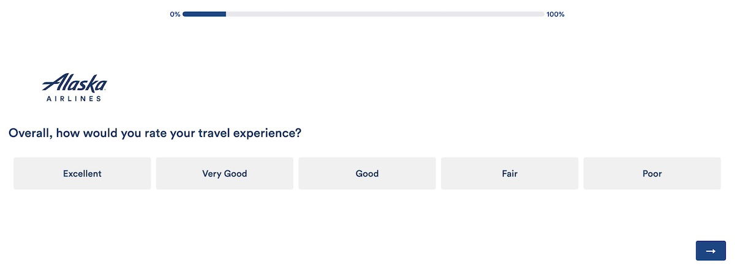Select the Poor rating option
735x266 pixels.
652,174
